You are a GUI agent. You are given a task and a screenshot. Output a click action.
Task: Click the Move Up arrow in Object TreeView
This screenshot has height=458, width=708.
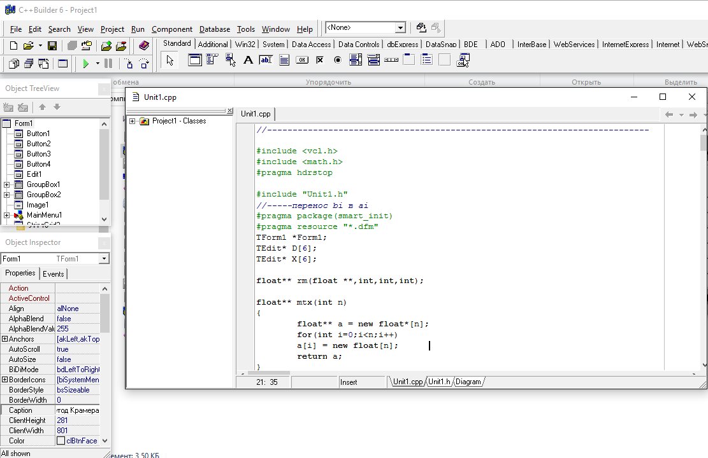[x=42, y=108]
